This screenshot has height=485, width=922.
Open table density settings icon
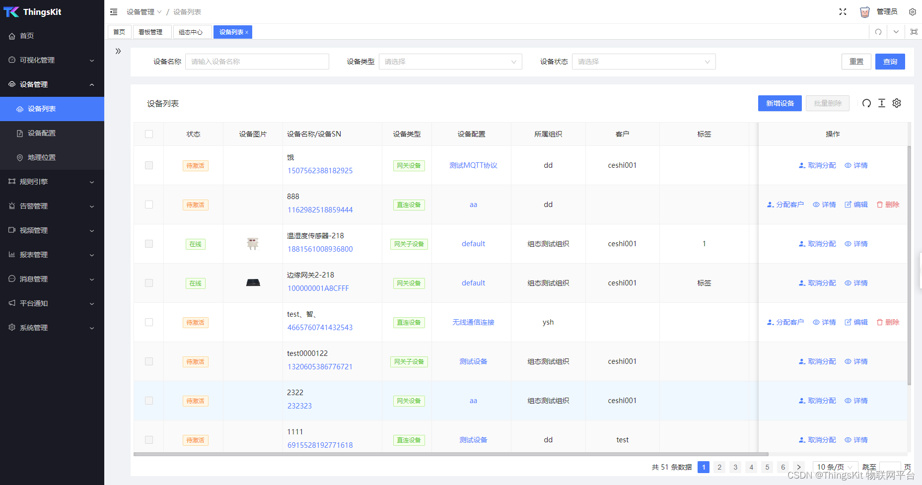tap(882, 103)
